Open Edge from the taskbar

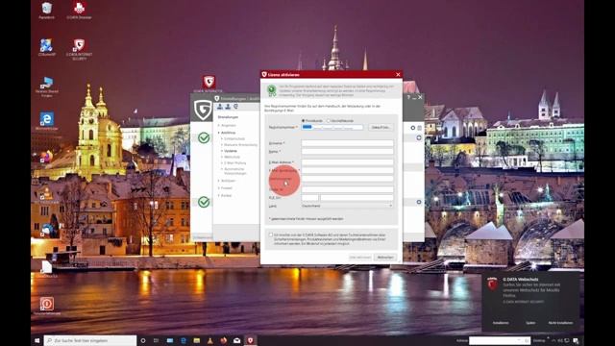[x=184, y=340]
